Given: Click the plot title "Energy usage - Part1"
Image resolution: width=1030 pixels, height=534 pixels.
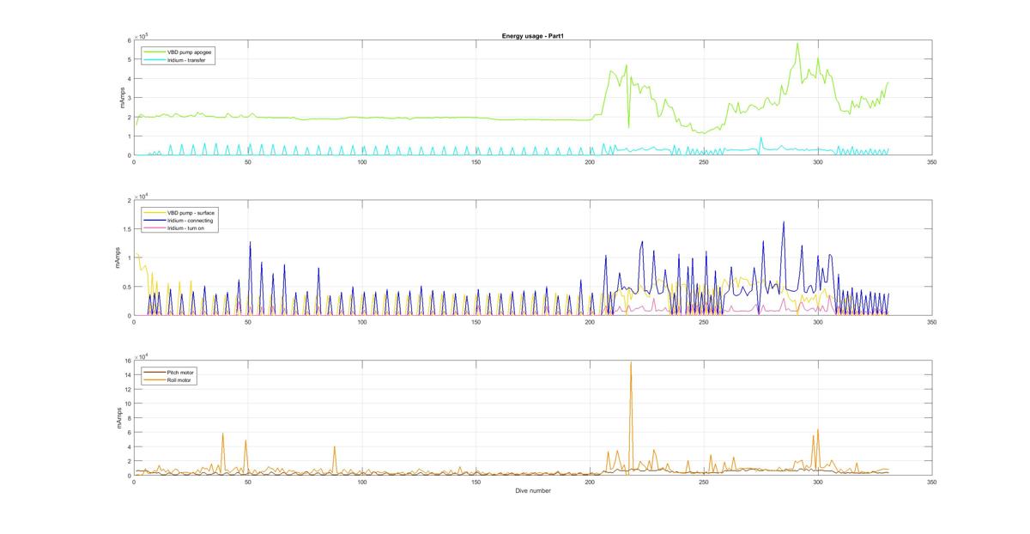Looking at the screenshot, I should 532,36.
